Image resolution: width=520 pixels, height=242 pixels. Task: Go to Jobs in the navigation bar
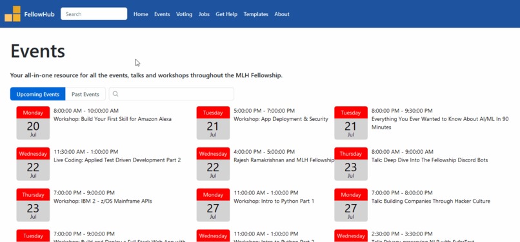click(204, 14)
